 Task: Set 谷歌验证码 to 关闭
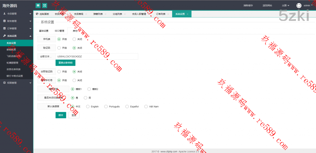[74, 72]
